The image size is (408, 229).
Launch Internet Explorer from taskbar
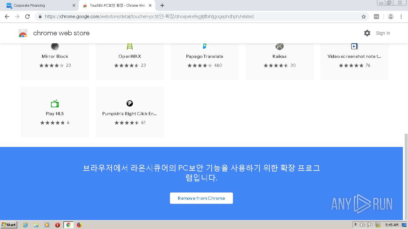(25, 225)
